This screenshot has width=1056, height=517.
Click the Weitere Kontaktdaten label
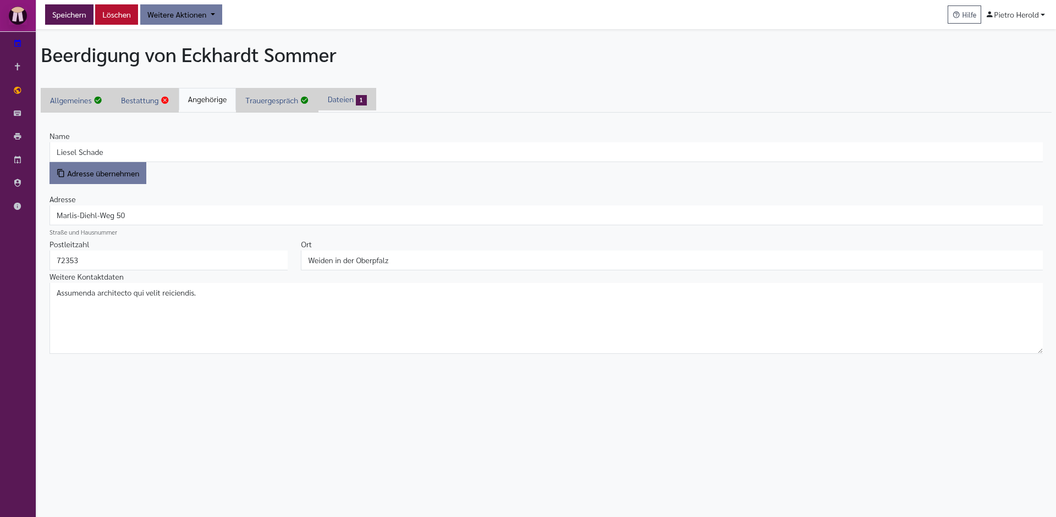(86, 277)
